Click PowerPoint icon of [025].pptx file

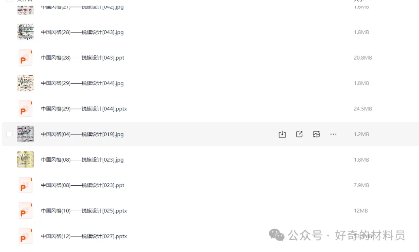click(25, 211)
